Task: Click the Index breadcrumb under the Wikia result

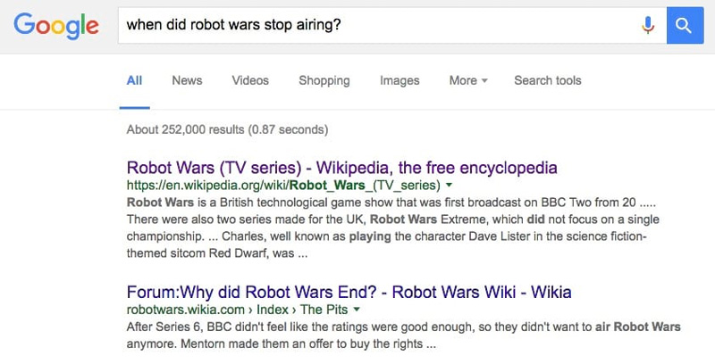Action: pos(273,310)
